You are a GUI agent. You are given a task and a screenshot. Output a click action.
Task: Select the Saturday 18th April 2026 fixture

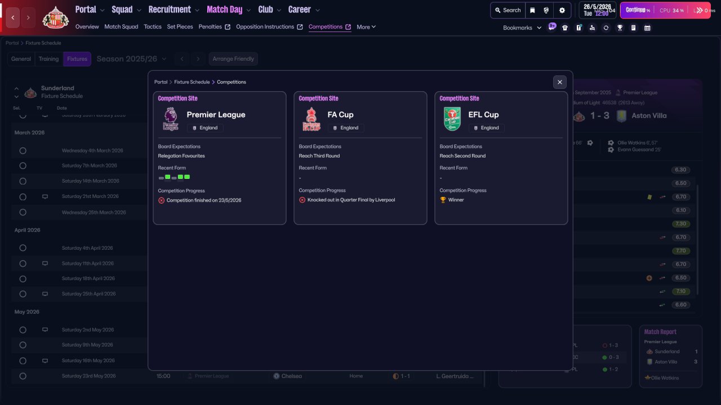click(23, 278)
